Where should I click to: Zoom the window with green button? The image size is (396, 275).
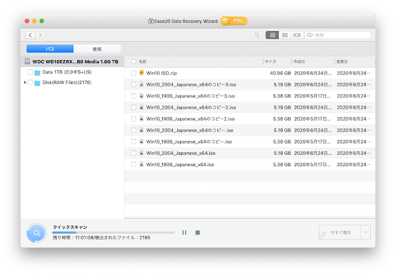tap(42, 21)
